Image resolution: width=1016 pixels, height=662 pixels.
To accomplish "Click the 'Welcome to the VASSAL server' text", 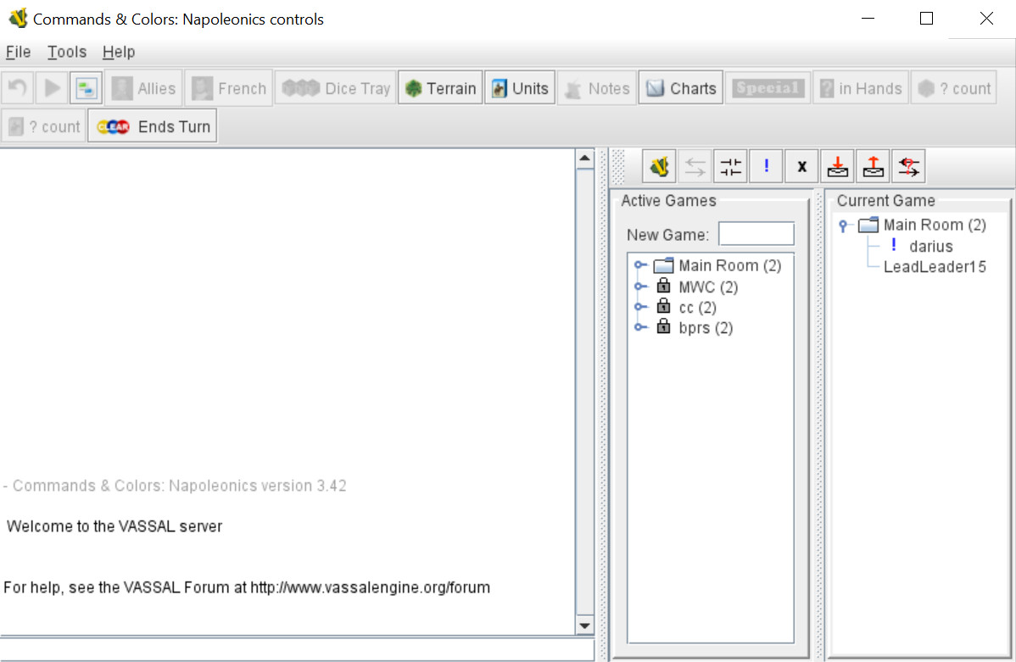I will [114, 526].
